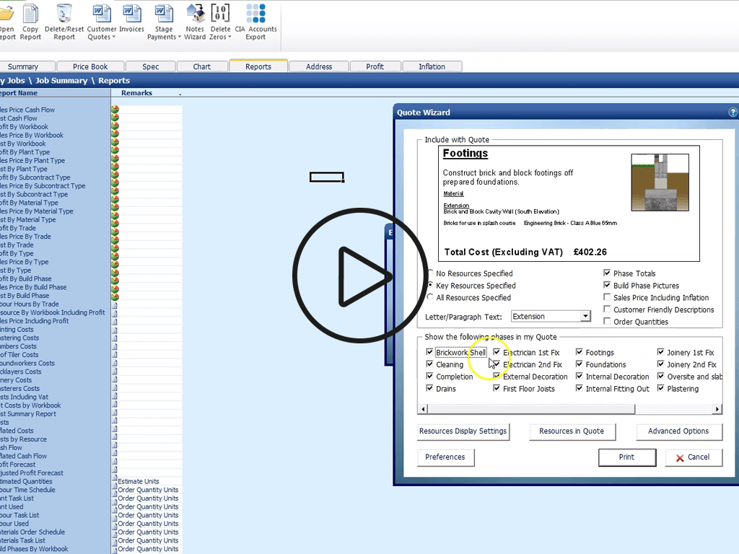Uncheck the Internal Decoration phase
Viewport: 739px width, 554px height.
(580, 377)
